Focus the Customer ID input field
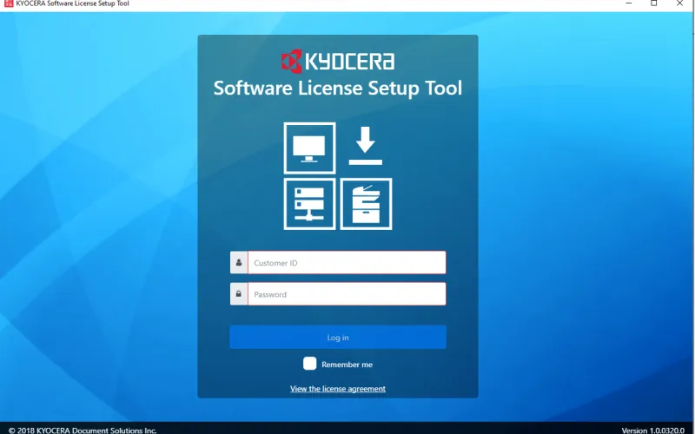The height and width of the screenshot is (434, 695). [347, 262]
